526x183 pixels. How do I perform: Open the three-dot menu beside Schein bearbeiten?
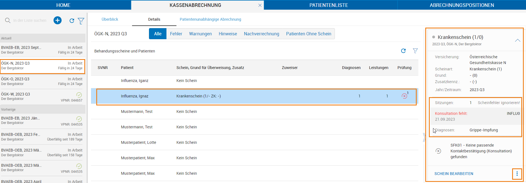click(x=517, y=174)
